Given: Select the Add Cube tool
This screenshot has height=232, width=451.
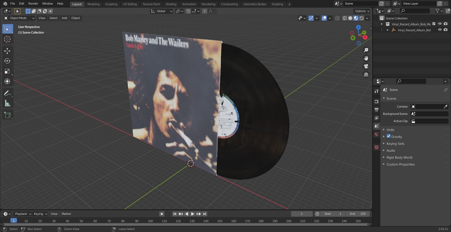Looking at the screenshot, I should [7, 115].
